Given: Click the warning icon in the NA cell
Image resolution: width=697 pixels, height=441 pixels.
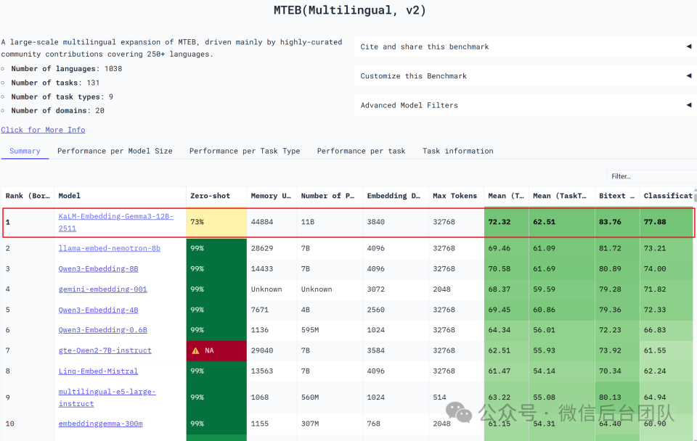Looking at the screenshot, I should pyautogui.click(x=195, y=351).
